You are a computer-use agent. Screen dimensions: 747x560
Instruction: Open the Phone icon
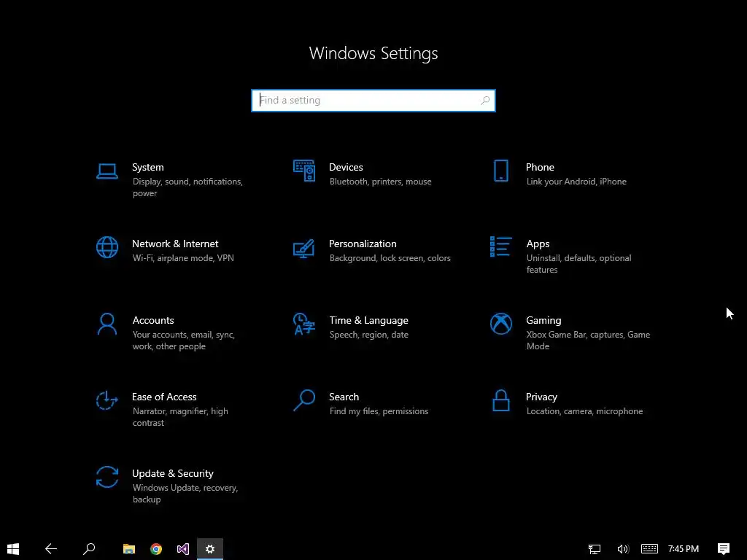[x=500, y=171]
